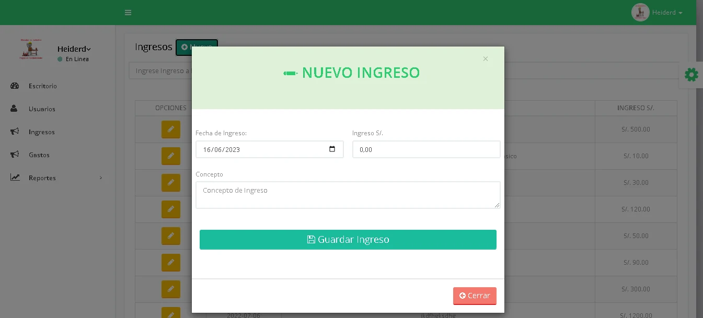Select the Usuarios person icon

point(15,109)
